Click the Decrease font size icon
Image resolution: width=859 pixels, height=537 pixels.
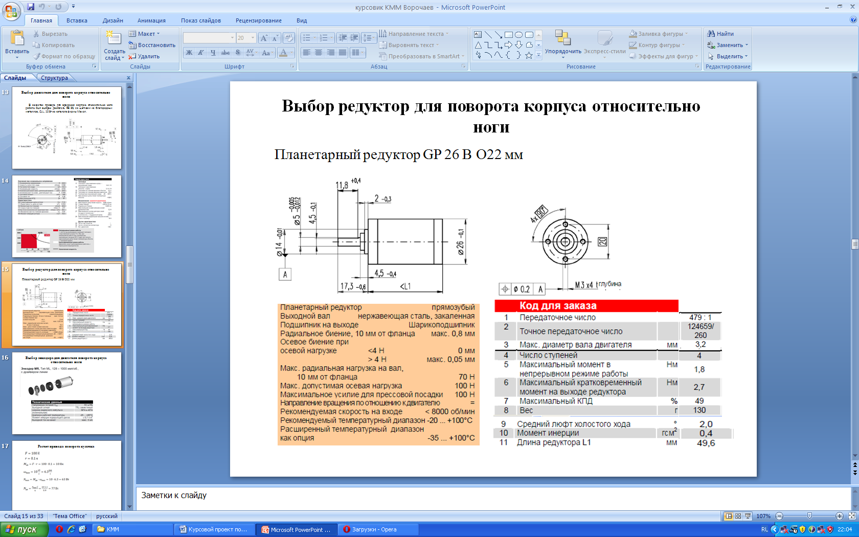click(x=275, y=38)
